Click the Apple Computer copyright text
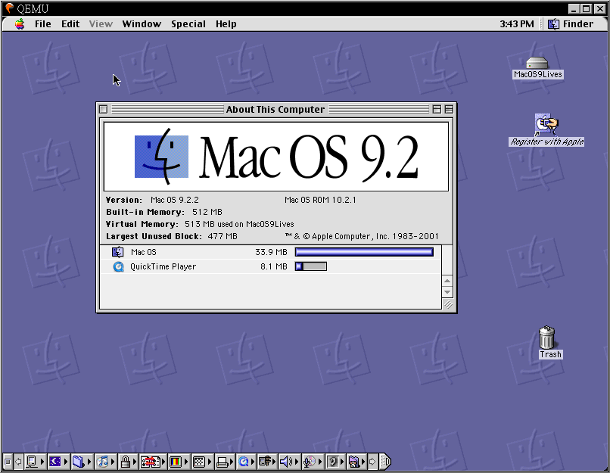Image resolution: width=610 pixels, height=473 pixels. point(362,236)
